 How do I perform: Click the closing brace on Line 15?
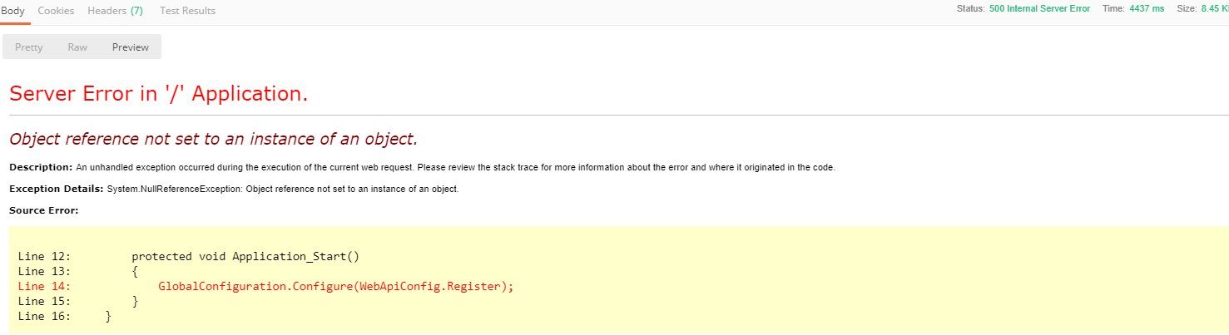pyautogui.click(x=135, y=302)
